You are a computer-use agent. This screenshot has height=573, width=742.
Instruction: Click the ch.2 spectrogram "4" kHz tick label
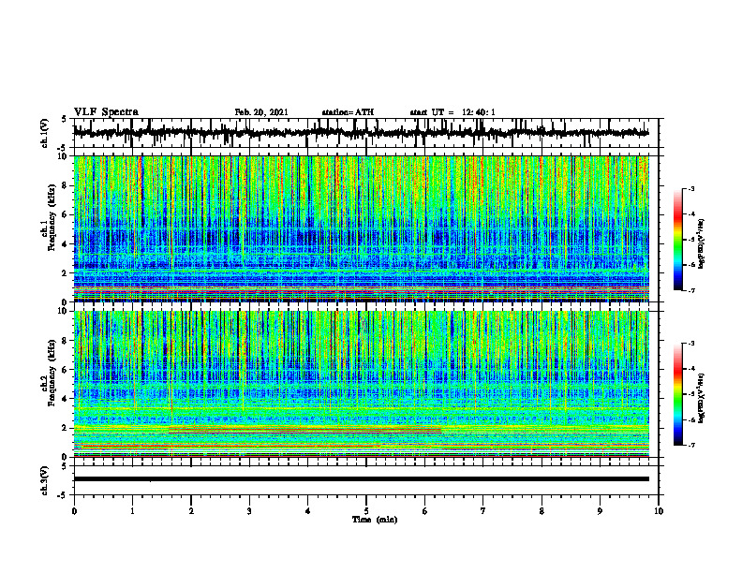66,399
